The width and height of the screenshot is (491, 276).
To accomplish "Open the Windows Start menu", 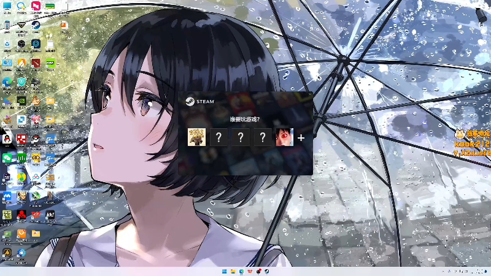I will coord(224,271).
